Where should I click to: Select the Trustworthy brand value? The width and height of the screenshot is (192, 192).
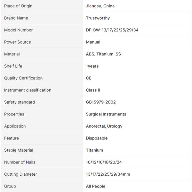click(98, 18)
